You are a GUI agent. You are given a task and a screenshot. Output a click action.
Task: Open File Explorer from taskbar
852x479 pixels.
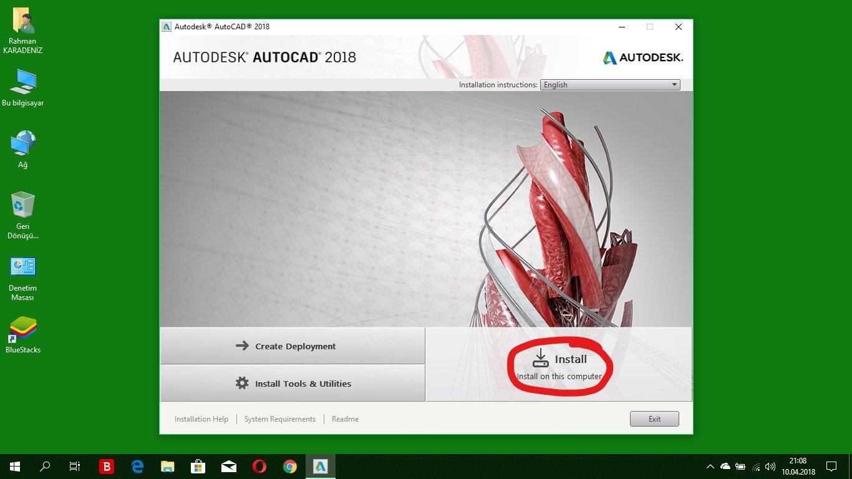168,467
